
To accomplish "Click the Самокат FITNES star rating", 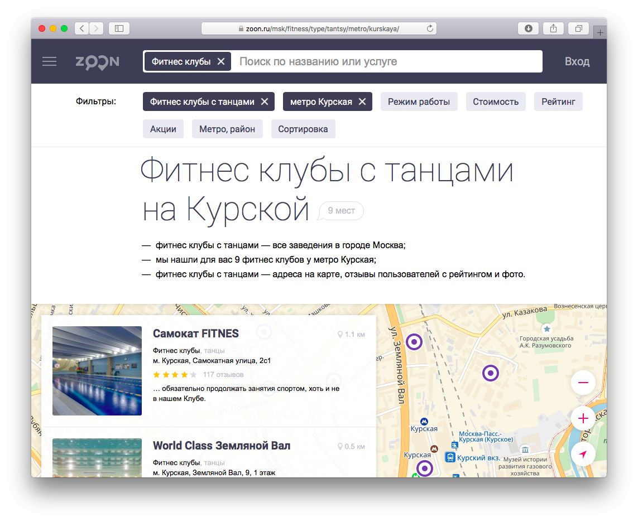I will point(175,374).
